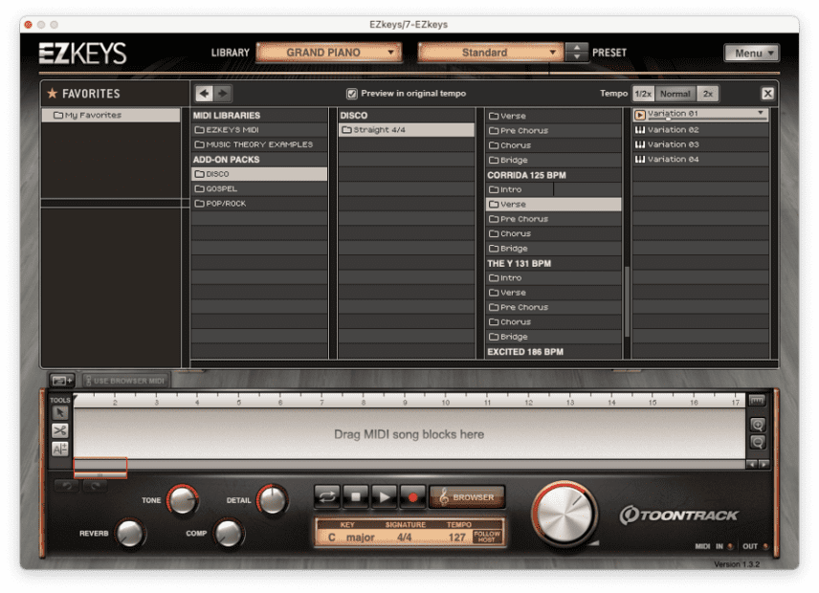Set tempo to Normal
Image resolution: width=819 pixels, height=593 pixels.
pos(675,94)
